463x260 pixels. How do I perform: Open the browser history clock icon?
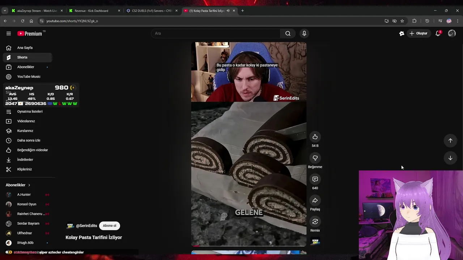pos(427,21)
